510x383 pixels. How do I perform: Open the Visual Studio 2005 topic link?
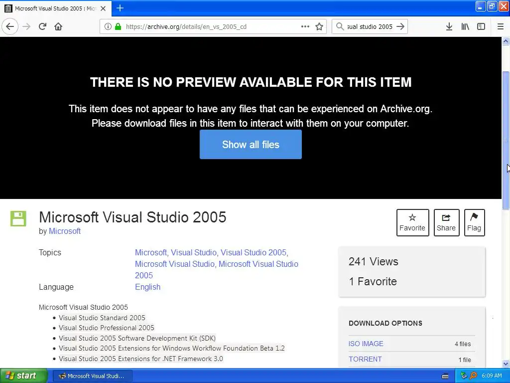click(254, 252)
